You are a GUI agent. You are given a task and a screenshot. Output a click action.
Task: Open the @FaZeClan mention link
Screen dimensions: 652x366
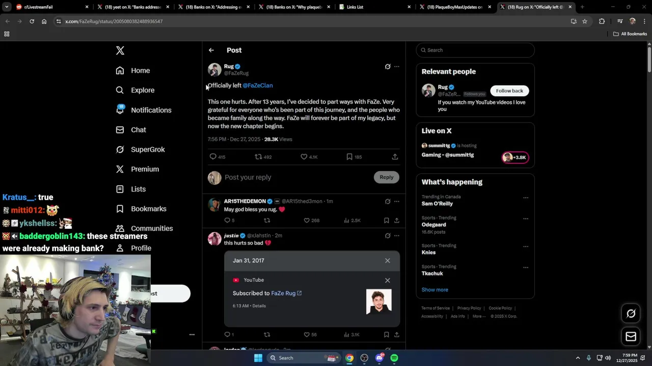[258, 85]
